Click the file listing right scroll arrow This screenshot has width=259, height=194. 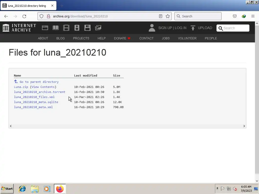244,126
